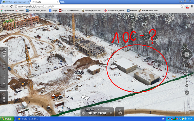Image resolution: width=194 pixels, height=121 pixels.
Task: Move camera up with the up arrow
Action: (4, 95)
